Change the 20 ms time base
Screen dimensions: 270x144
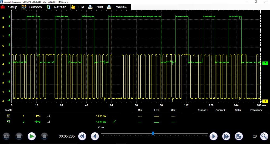pos(101,127)
